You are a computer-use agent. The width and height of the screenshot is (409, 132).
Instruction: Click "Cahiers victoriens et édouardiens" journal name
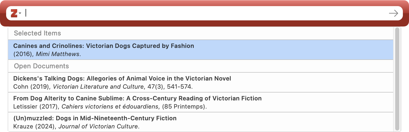[x=110, y=107]
